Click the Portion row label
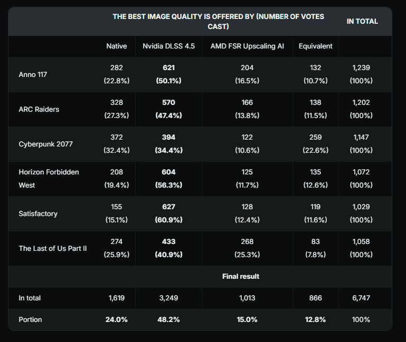406x342 pixels. (x=30, y=319)
